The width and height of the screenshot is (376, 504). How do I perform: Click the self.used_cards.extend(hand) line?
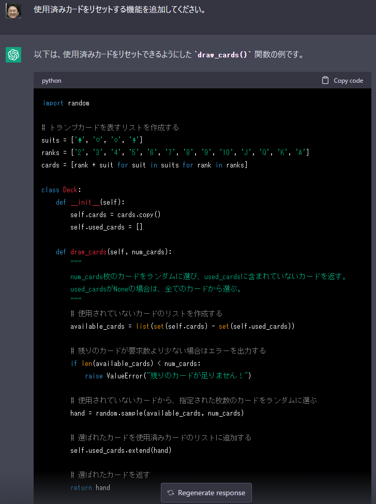[x=121, y=450]
